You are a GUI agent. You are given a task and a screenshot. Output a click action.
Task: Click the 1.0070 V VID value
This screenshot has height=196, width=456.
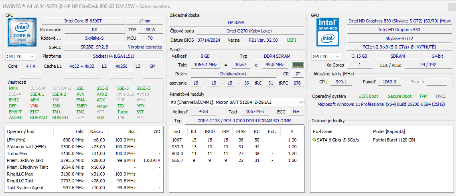click(x=152, y=160)
